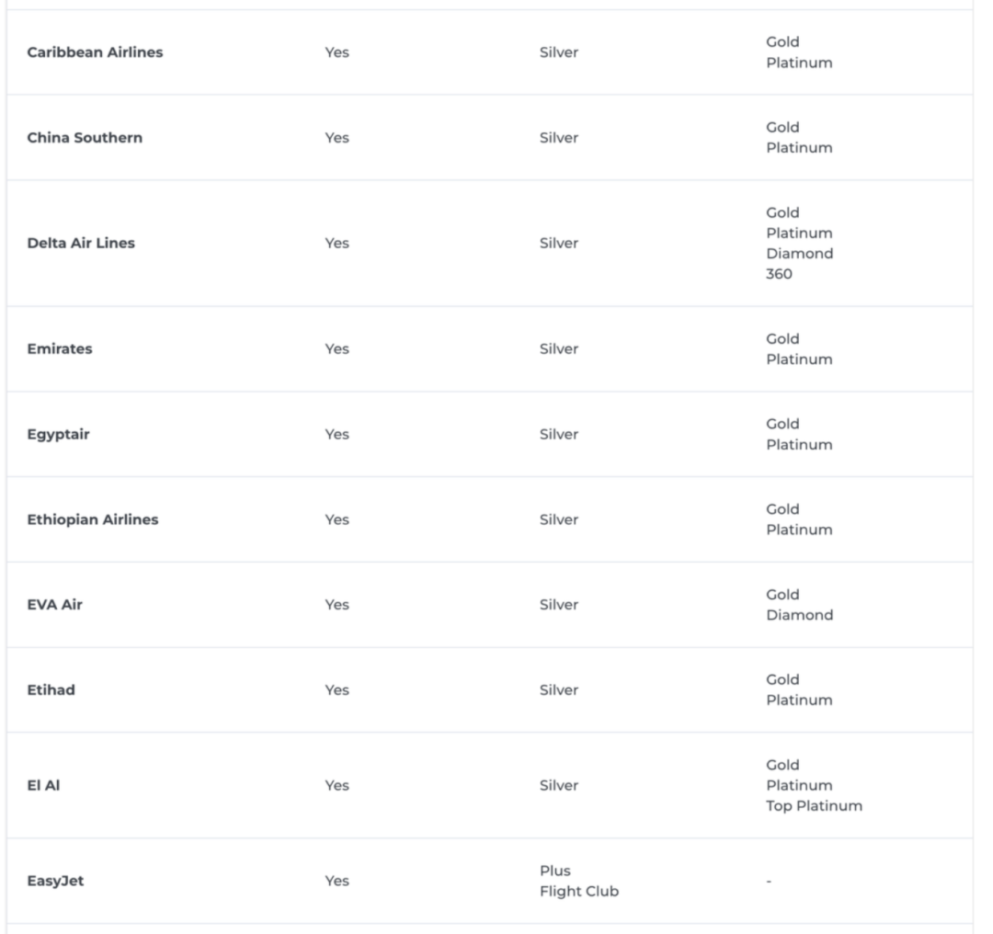Click Platinum in Caribbean Airlines row

click(x=799, y=63)
